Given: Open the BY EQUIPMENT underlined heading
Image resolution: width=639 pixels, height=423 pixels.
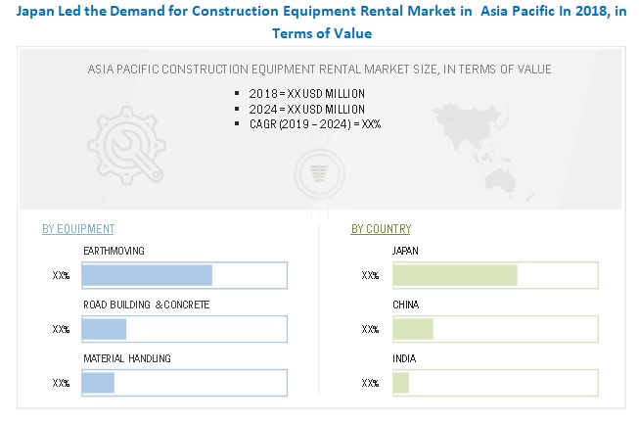Looking at the screenshot, I should 78,229.
